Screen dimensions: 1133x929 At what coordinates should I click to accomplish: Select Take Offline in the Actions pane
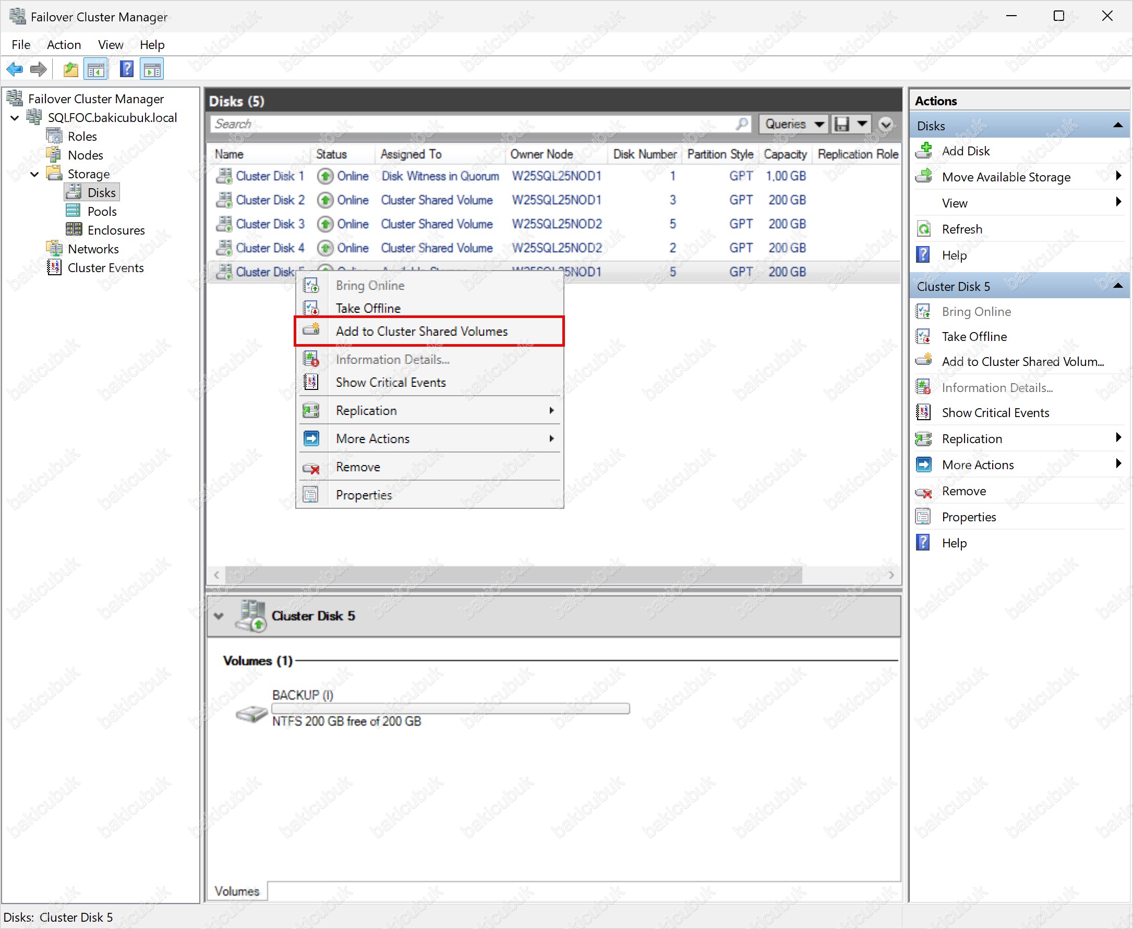[x=974, y=337]
